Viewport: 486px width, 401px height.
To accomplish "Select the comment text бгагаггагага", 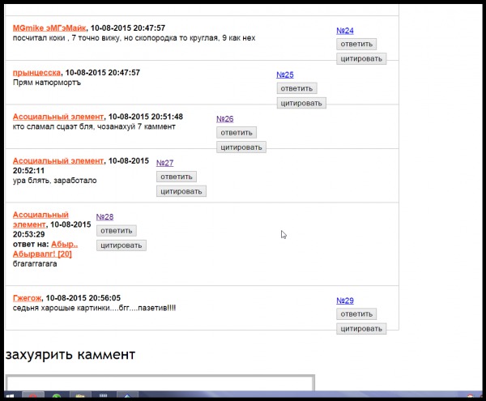I will tap(35, 264).
